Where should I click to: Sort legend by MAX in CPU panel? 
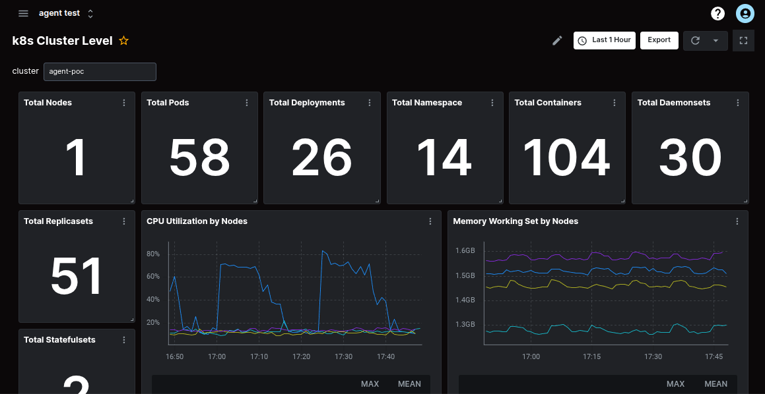click(x=370, y=383)
